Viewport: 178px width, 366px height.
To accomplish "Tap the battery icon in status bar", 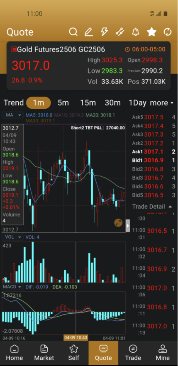I will (166, 14).
